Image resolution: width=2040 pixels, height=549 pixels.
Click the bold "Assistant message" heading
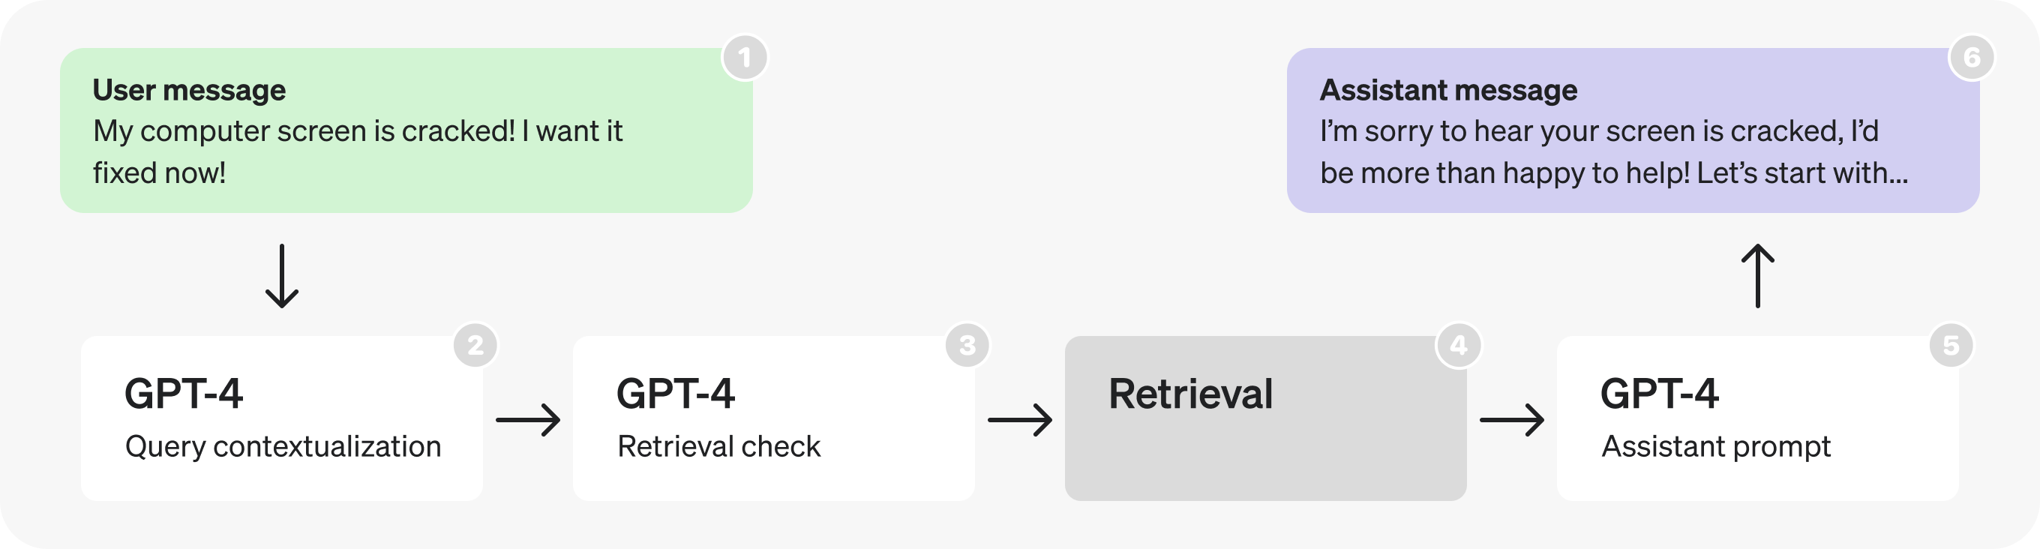[1448, 90]
